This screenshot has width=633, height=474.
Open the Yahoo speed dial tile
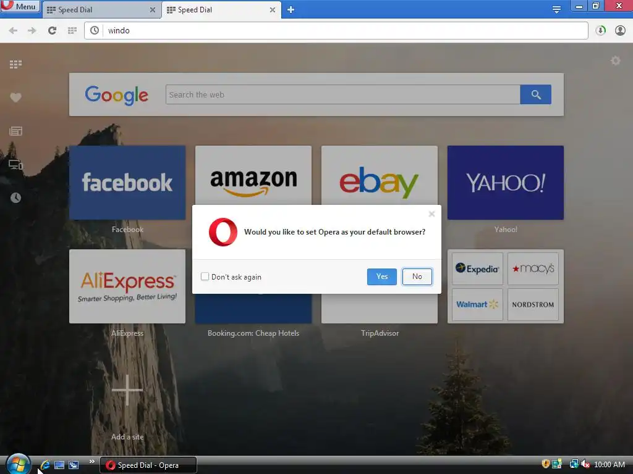(506, 183)
